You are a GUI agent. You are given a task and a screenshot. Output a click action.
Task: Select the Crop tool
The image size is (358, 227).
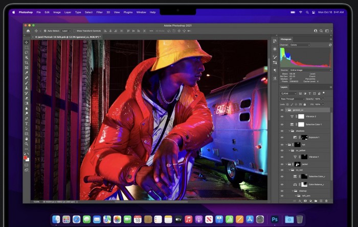(27, 63)
